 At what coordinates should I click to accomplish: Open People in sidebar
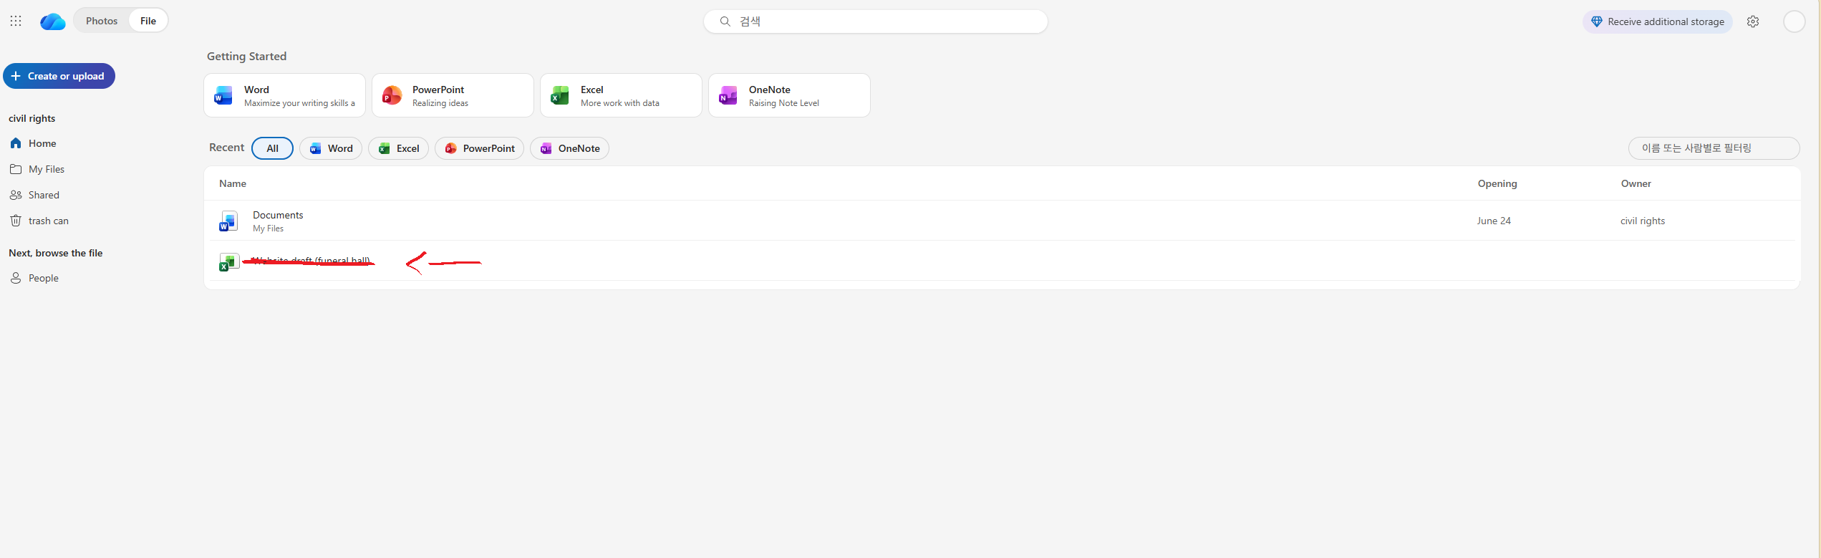[x=44, y=278]
